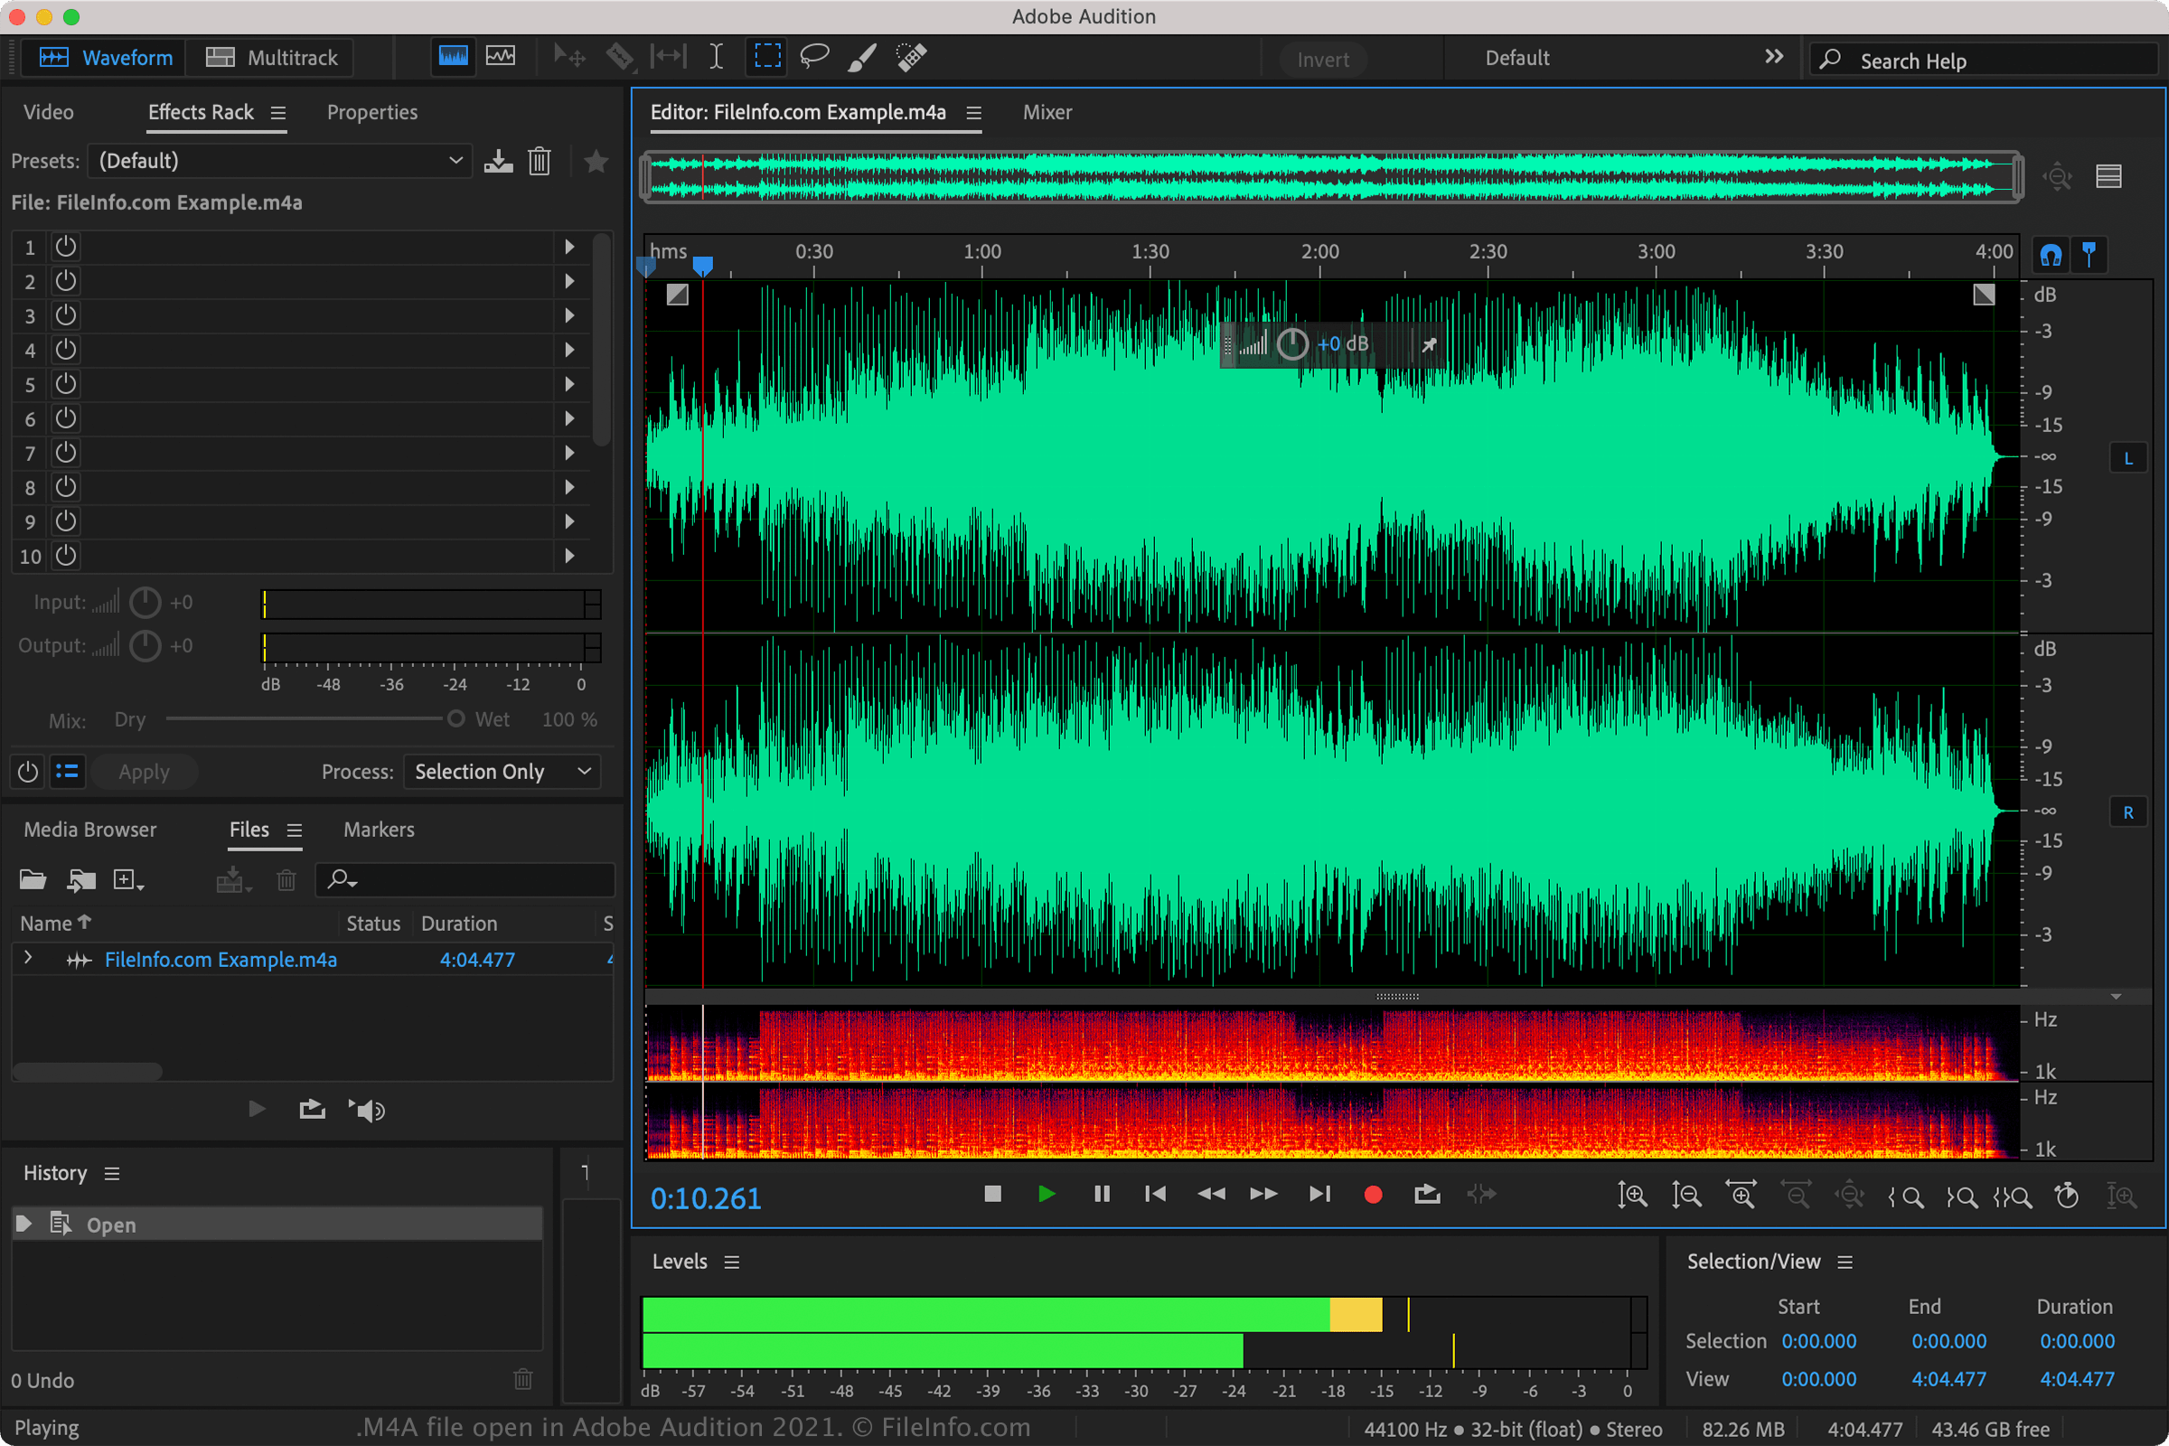The image size is (2169, 1446).
Task: Click the Record button in transport
Action: 1374,1194
